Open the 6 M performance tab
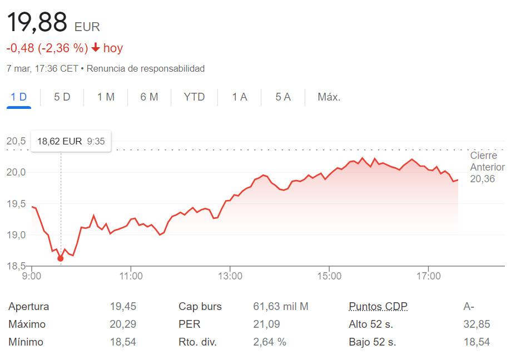This screenshot has width=516, height=360. tap(148, 97)
